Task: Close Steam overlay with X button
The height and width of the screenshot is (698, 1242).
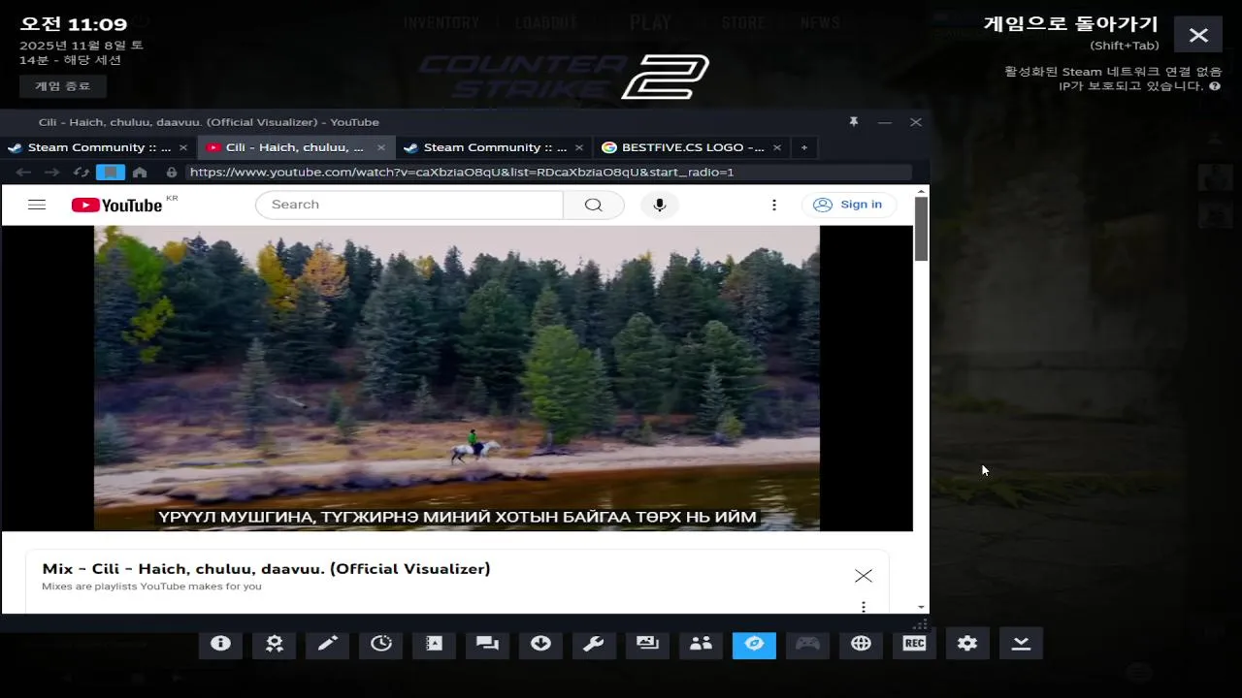Action: pos(1198,35)
